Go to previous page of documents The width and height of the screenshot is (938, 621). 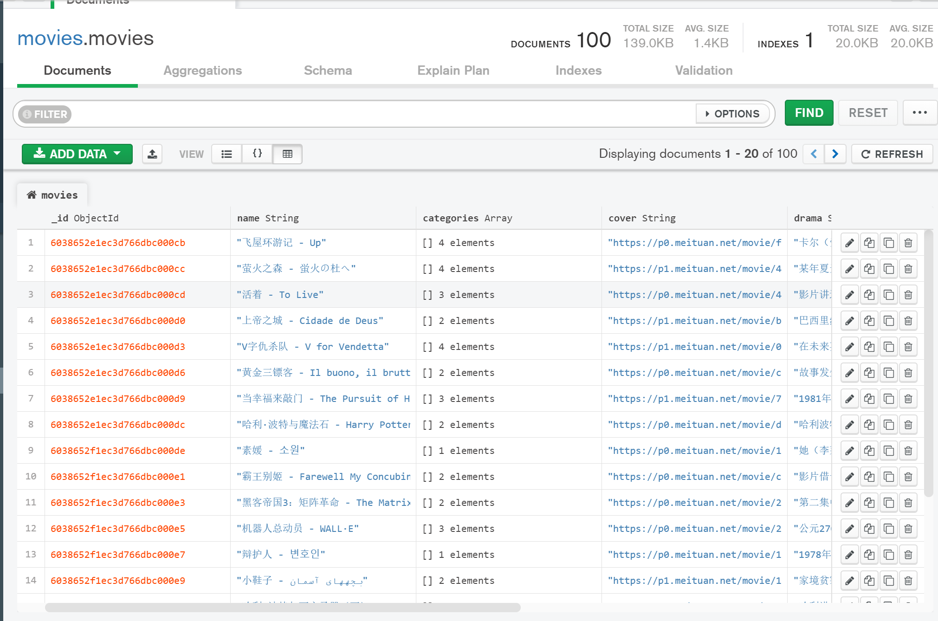coord(814,154)
